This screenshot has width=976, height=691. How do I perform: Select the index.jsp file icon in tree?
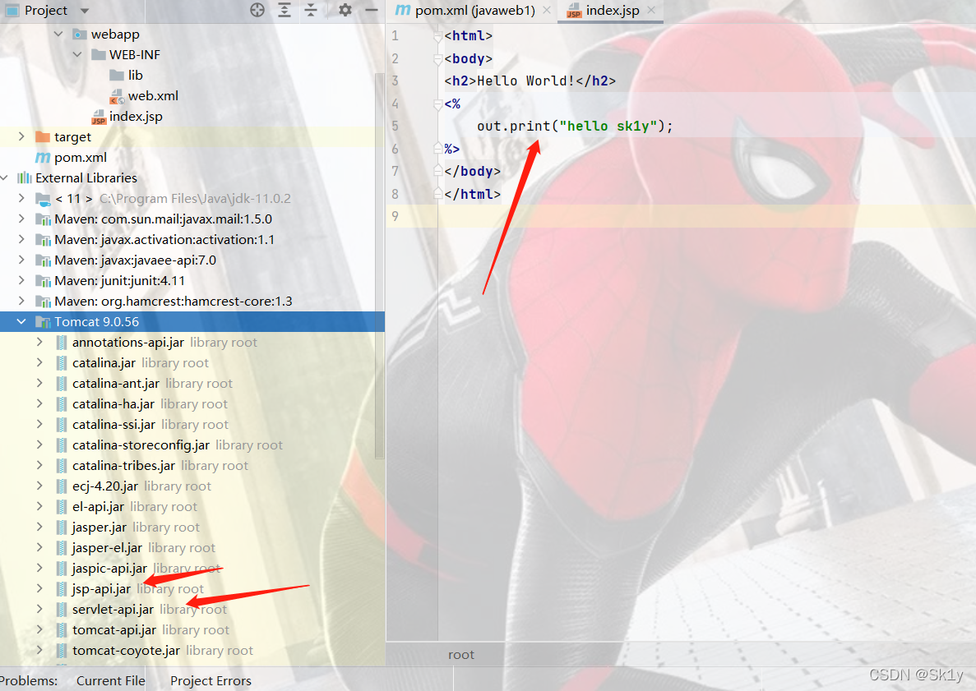click(99, 117)
